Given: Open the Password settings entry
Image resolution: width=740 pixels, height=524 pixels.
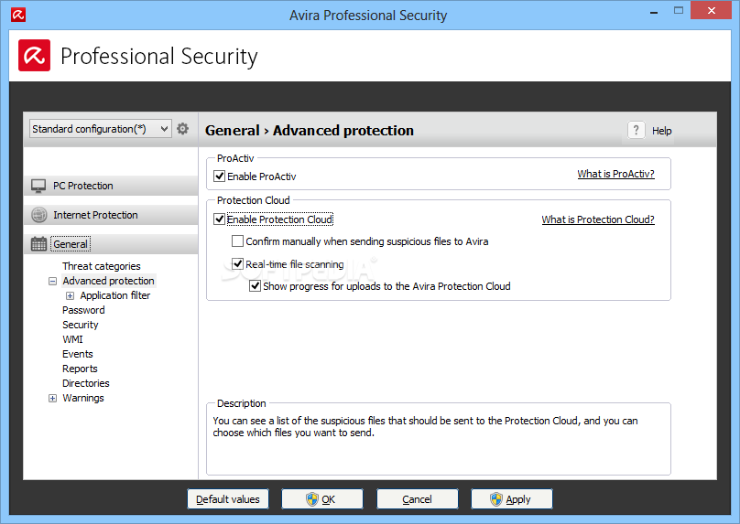Looking at the screenshot, I should point(83,310).
